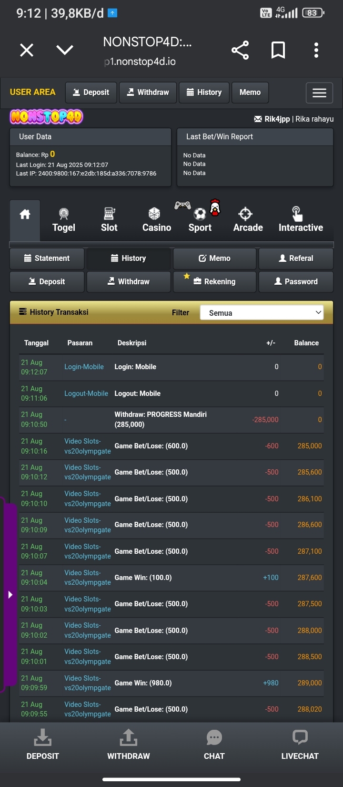Switch to the Statement tab
Screen dimensions: 343x787
47,259
